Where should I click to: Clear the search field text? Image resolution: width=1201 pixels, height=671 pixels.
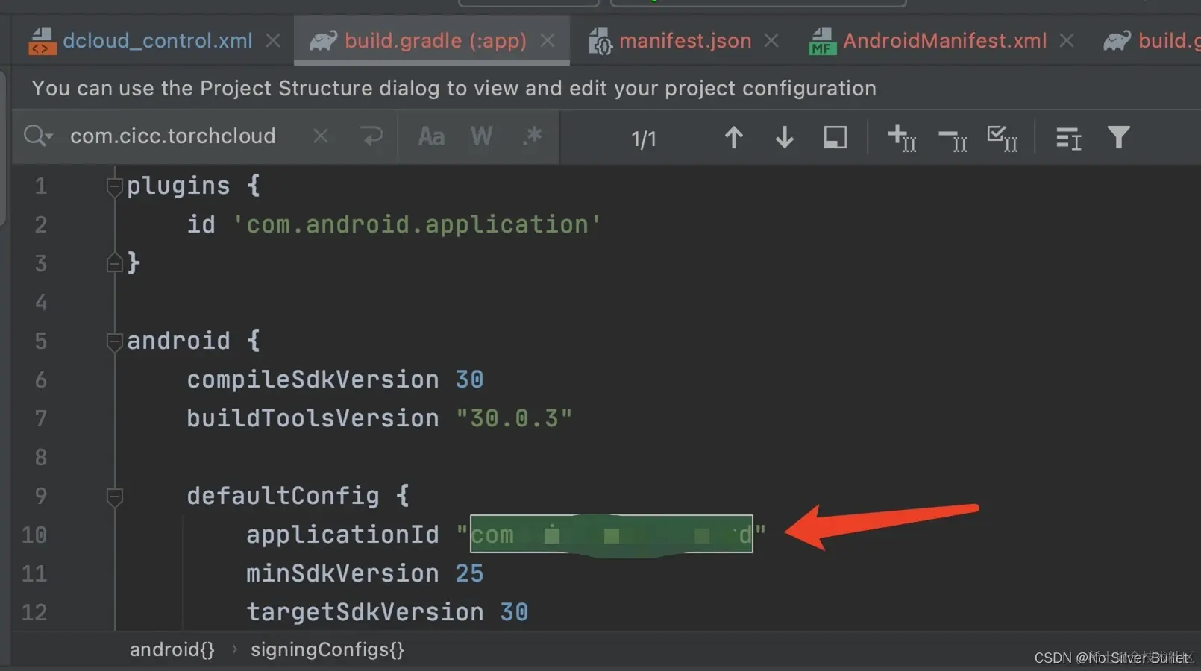point(321,136)
